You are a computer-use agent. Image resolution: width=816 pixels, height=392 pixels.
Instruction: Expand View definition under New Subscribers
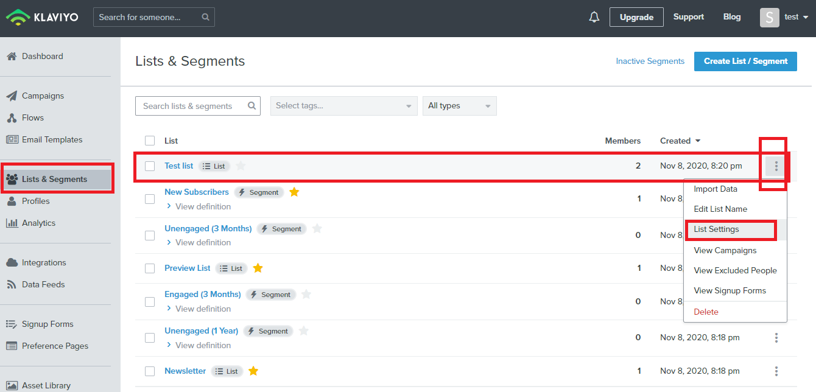tap(198, 206)
